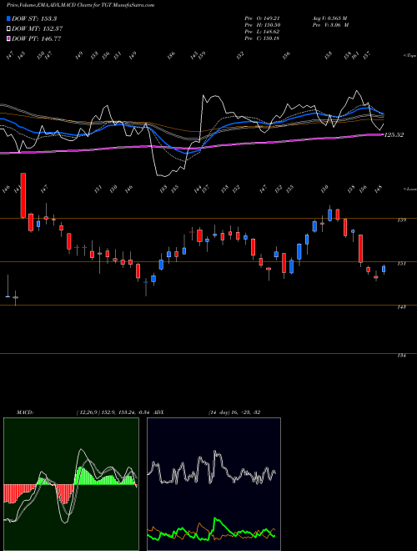Select the 'DOW ST: 153.3' legend text
This screenshot has width=417, height=551.
point(34,18)
